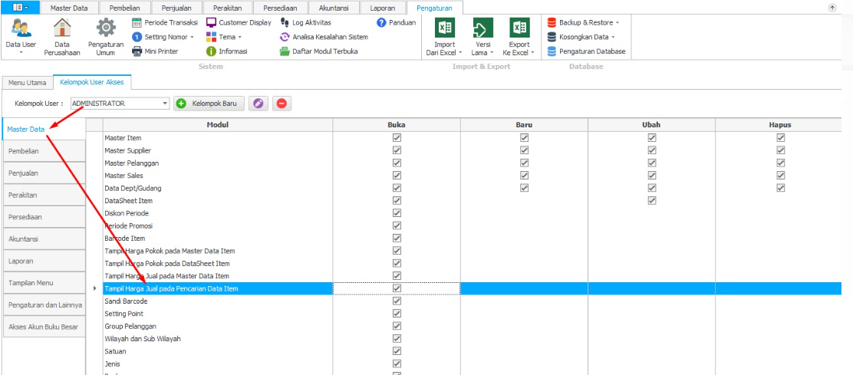The image size is (853, 375).
Task: Select Penjualan in the left sidebar
Action: [43, 173]
